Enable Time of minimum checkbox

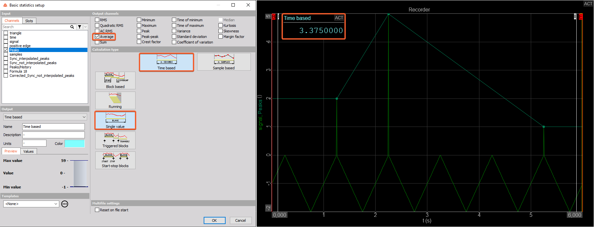(174, 20)
